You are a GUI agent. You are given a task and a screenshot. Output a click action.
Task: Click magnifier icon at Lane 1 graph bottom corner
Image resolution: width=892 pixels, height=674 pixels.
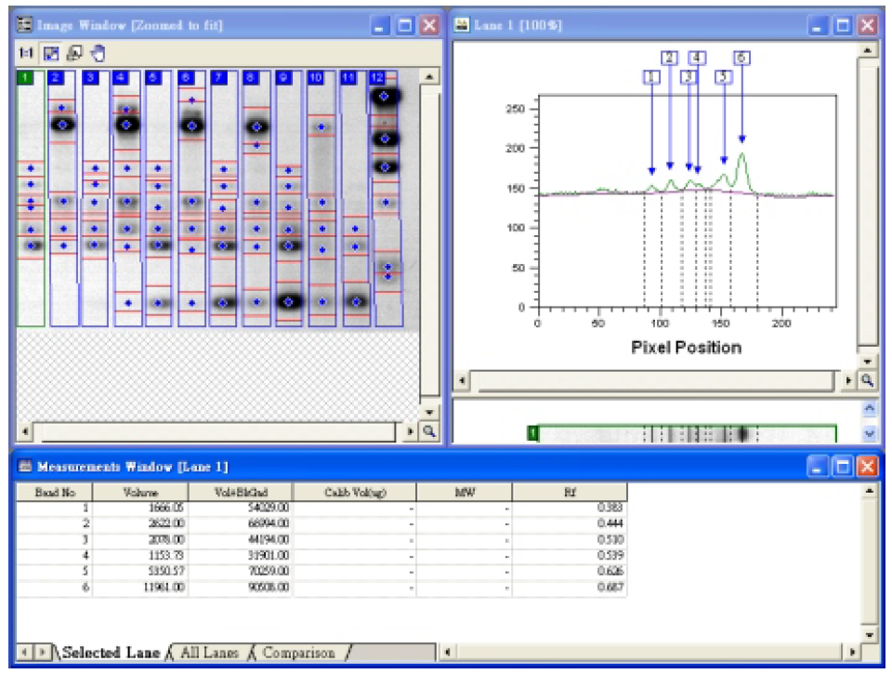(866, 380)
